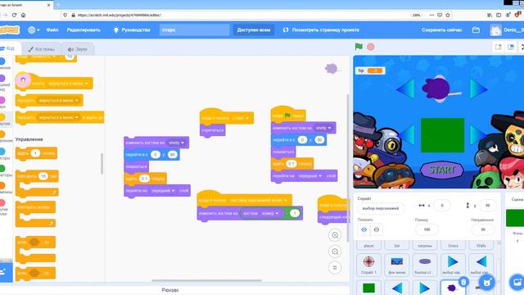524x295 pixels.
Task: Open номер dropdown in the костюм block
Action: [270, 213]
